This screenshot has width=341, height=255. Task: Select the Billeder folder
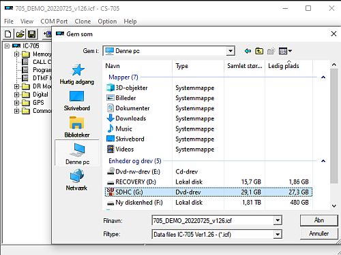pyautogui.click(x=121, y=98)
